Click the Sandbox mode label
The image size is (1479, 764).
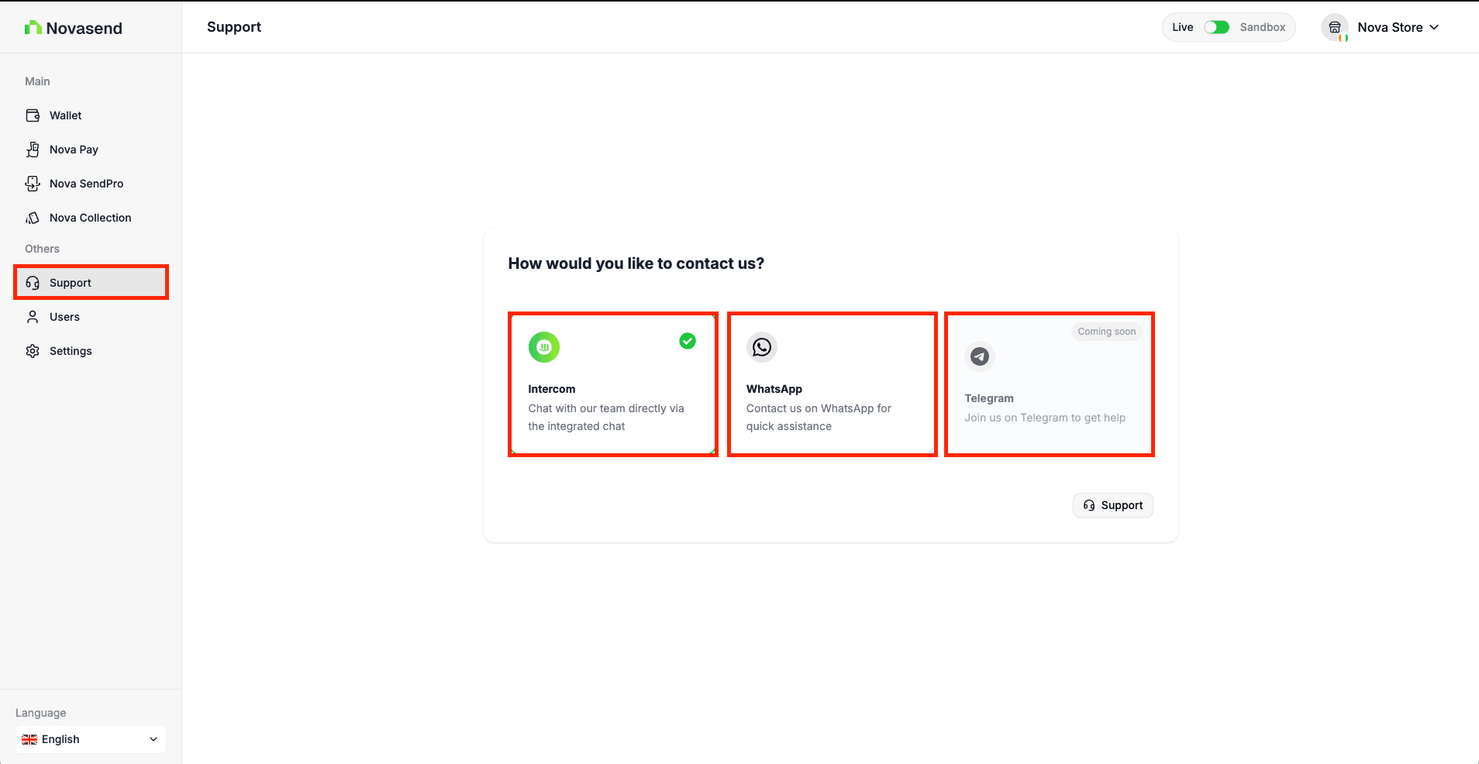pyautogui.click(x=1263, y=27)
